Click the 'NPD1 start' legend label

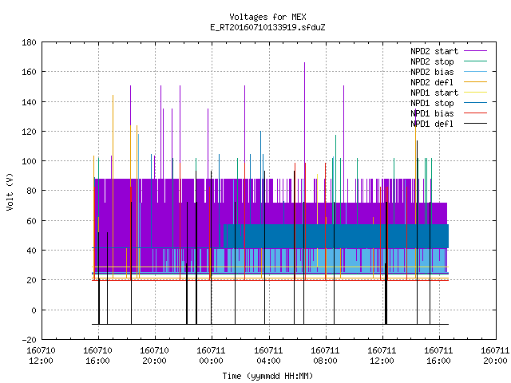(x=434, y=93)
